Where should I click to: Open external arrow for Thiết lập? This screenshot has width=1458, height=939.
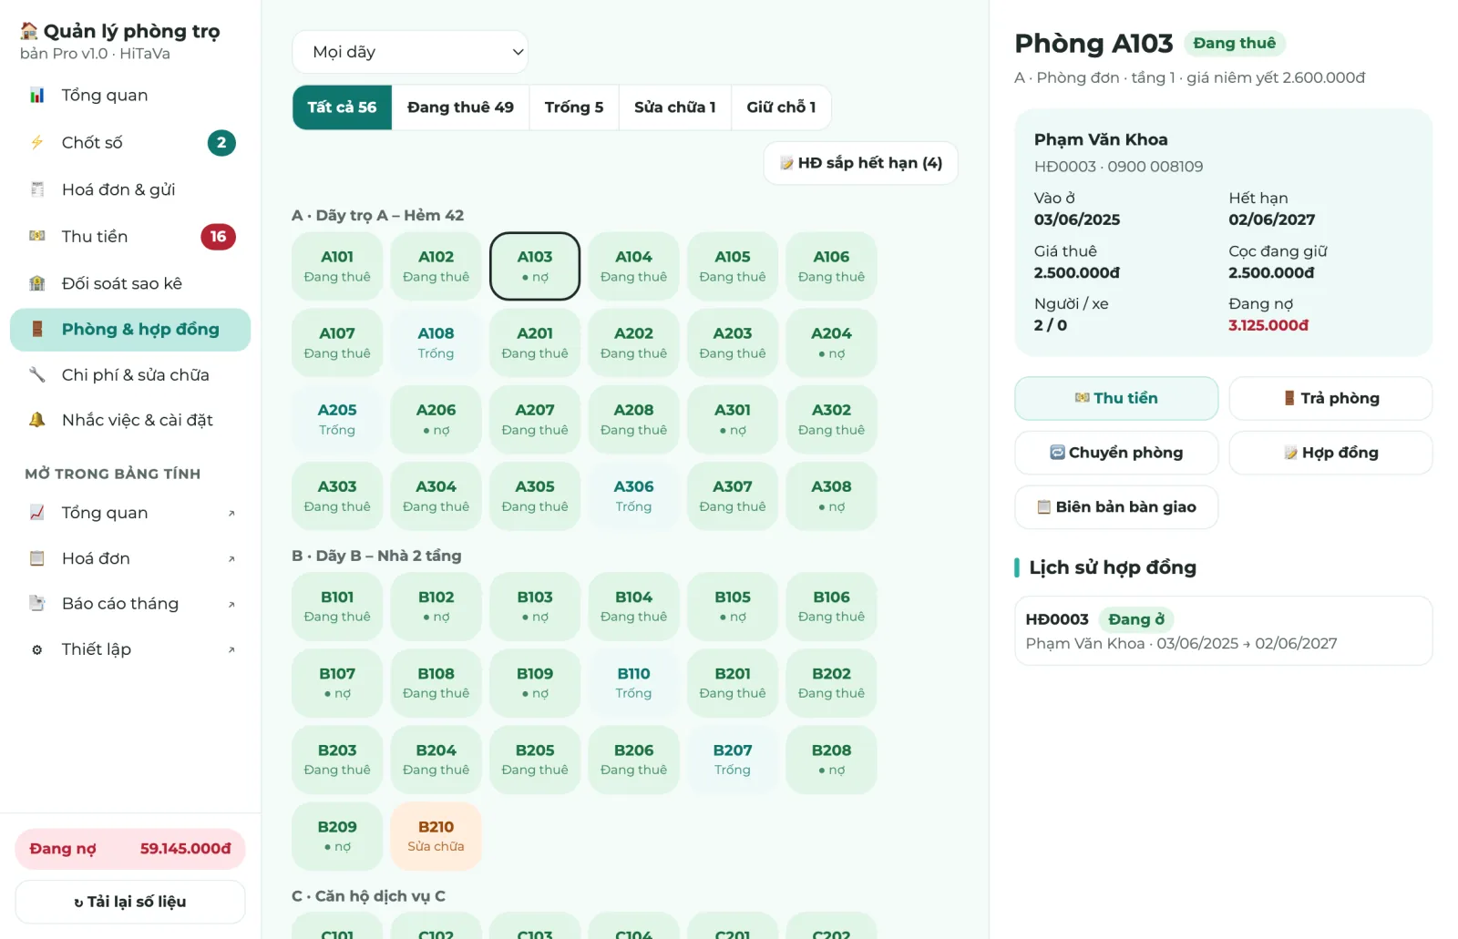click(x=231, y=649)
